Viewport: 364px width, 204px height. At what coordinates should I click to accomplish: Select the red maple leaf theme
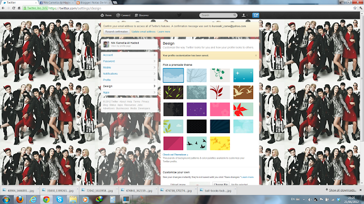point(243,109)
